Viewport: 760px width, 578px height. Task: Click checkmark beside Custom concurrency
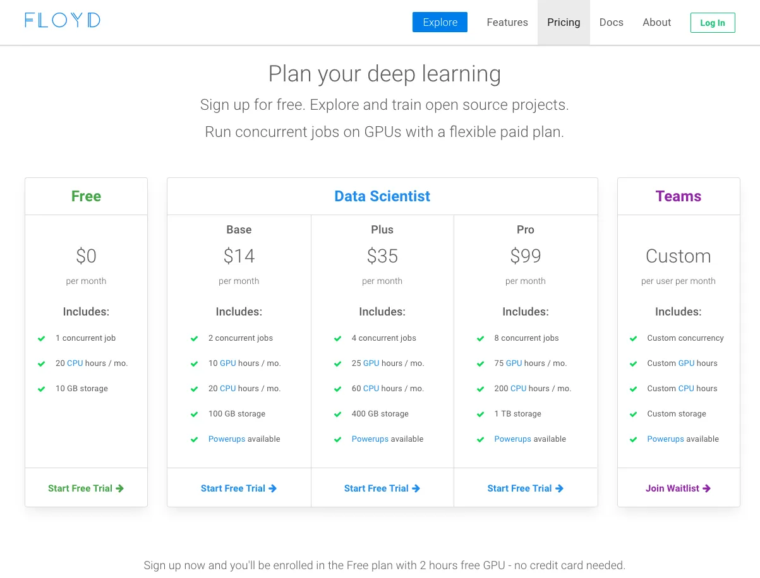coord(634,339)
